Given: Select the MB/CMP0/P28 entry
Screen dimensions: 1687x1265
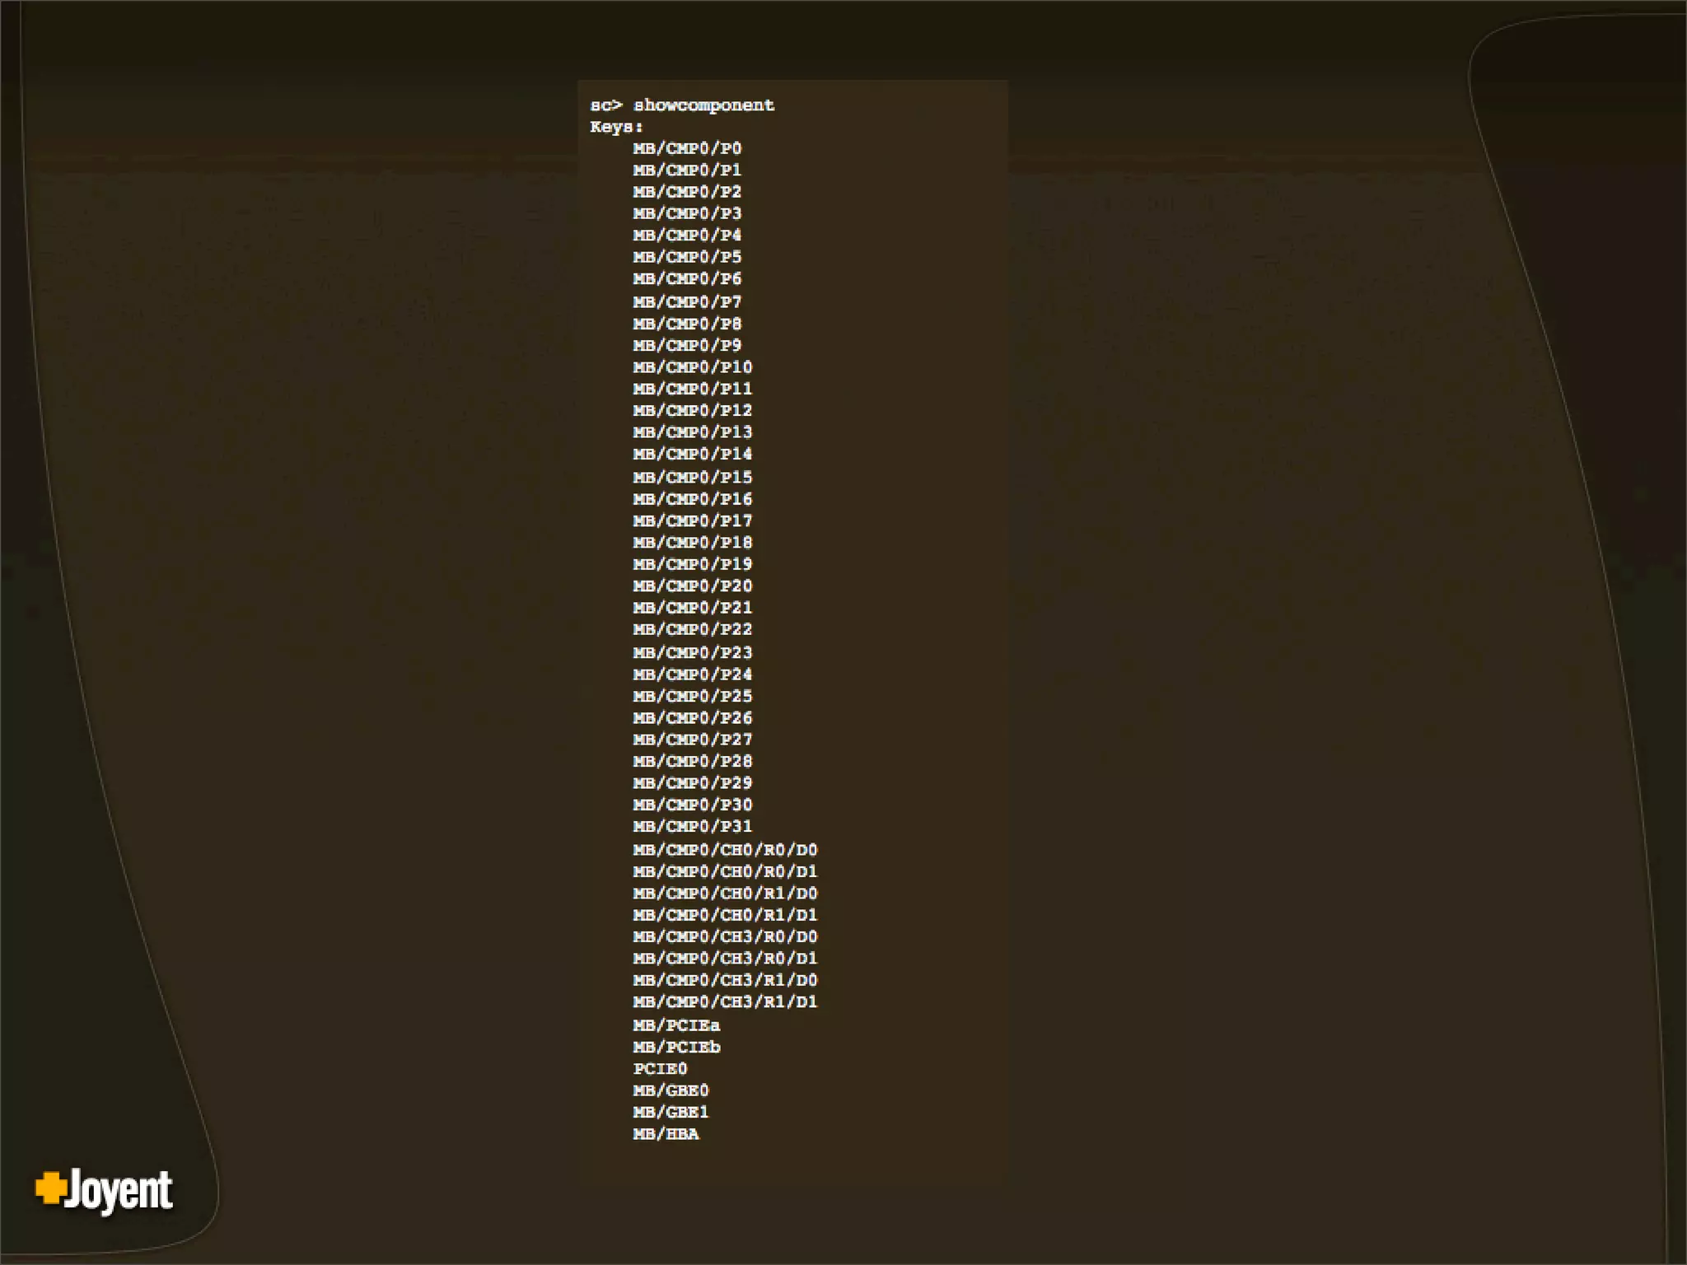Looking at the screenshot, I should [x=693, y=761].
